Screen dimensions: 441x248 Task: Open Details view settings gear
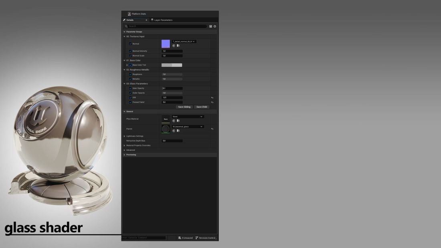pyautogui.click(x=215, y=26)
